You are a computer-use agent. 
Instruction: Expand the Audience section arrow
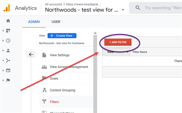[3, 50]
